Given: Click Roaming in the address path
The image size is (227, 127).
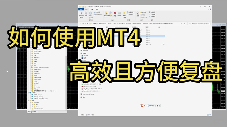Looking at the screenshot, I should pos(128,23).
